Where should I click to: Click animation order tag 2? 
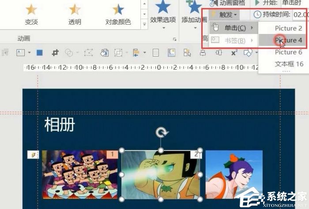pyautogui.click(x=196, y=154)
